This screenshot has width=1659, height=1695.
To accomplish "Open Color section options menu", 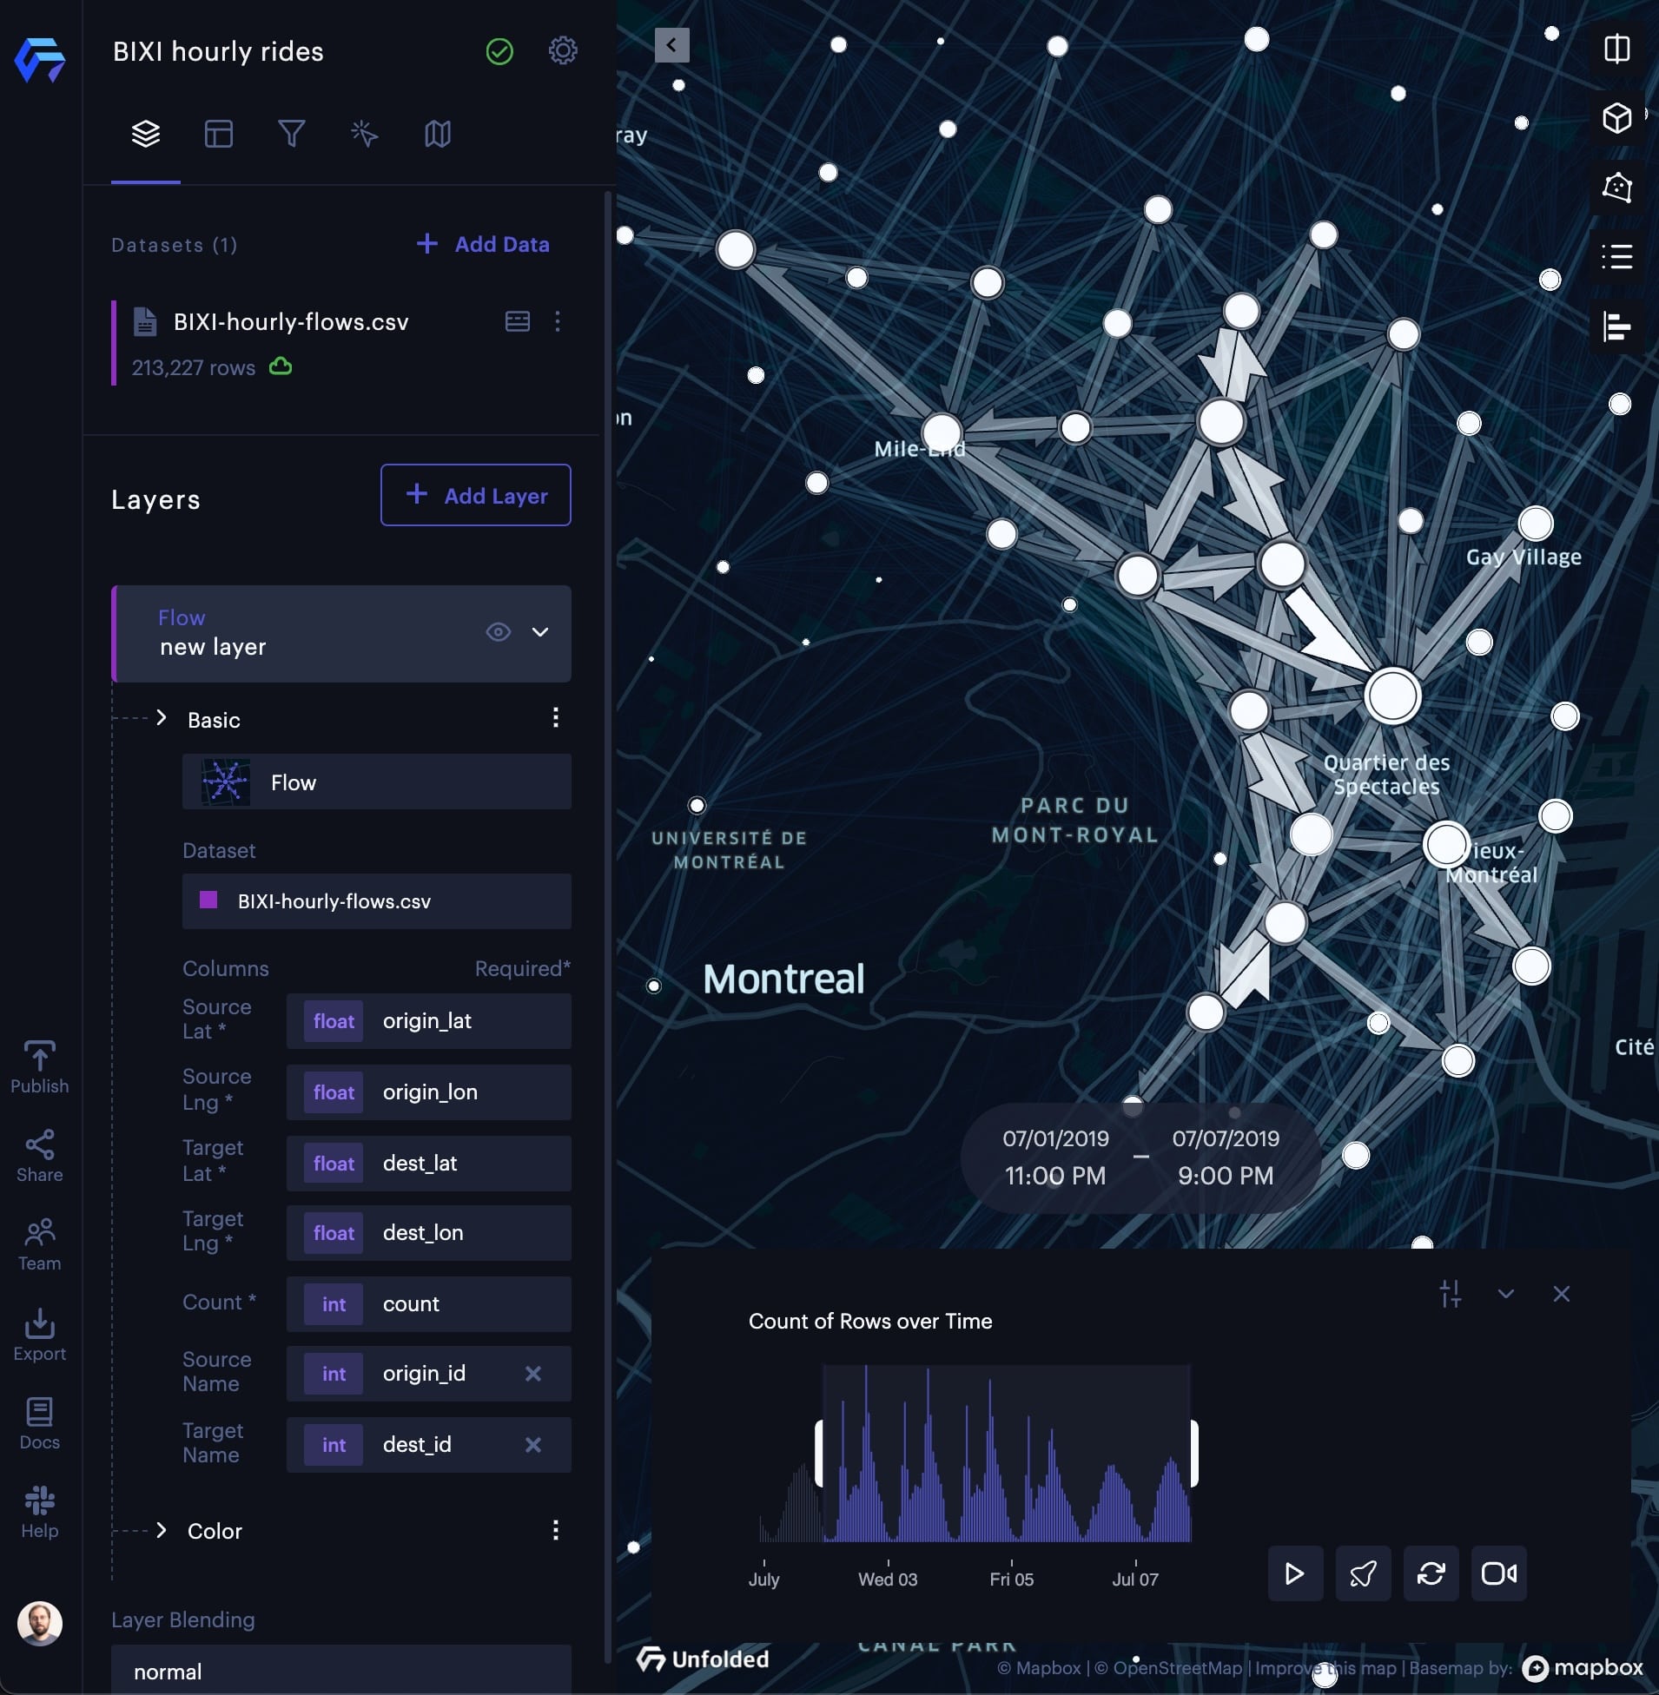I will (x=555, y=1530).
